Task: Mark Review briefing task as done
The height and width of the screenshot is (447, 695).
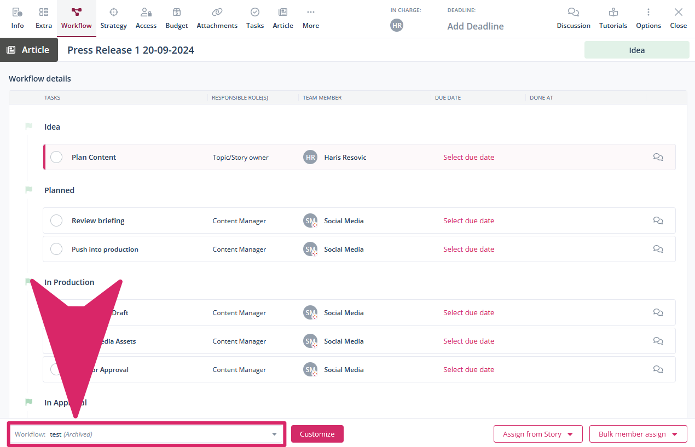Action: coord(56,220)
